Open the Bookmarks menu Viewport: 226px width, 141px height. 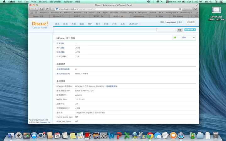point(55,2)
